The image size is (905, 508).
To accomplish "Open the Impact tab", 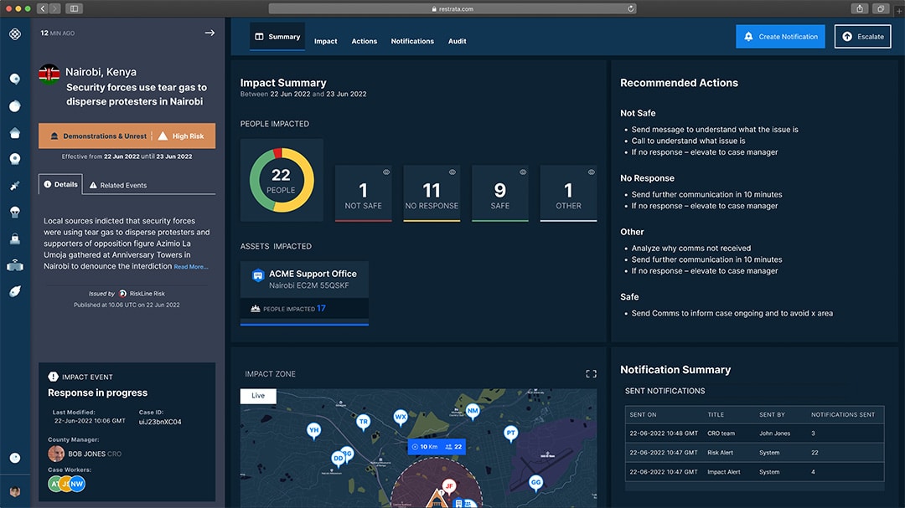I will click(325, 42).
